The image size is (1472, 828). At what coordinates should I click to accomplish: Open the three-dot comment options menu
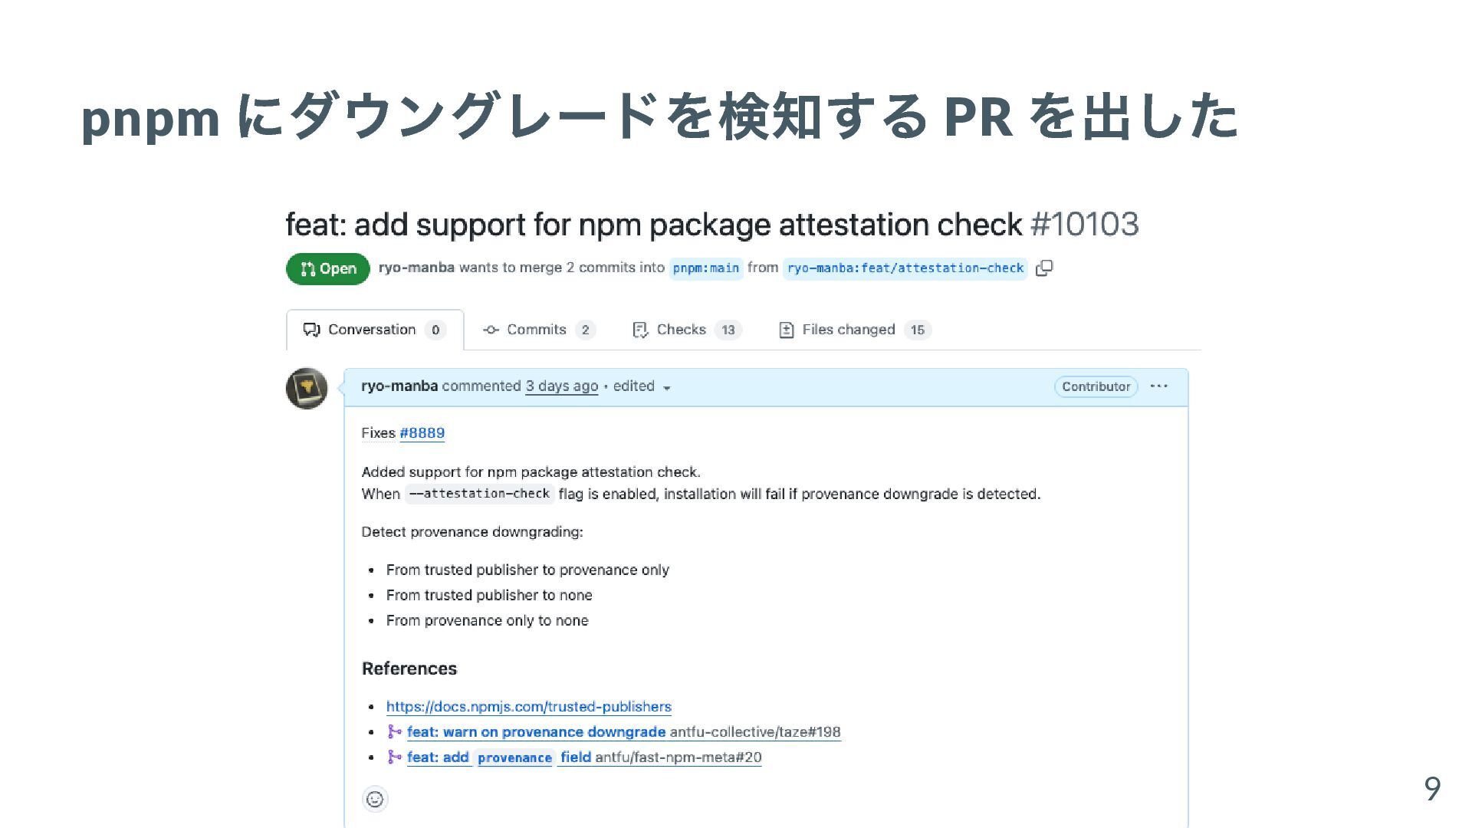pyautogui.click(x=1158, y=386)
